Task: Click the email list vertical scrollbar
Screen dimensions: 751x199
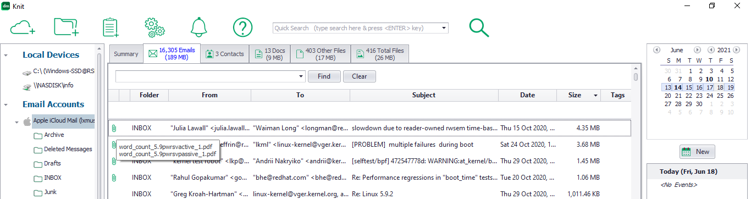Action: (x=636, y=132)
